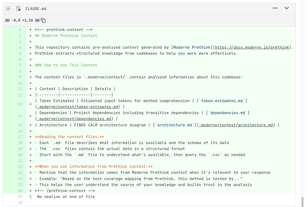Click the token-estimates.md link text

coord(222,101)
